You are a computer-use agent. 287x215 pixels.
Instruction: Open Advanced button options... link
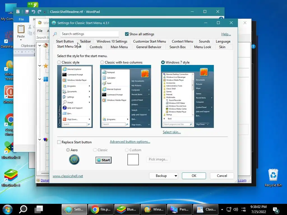coord(130,142)
